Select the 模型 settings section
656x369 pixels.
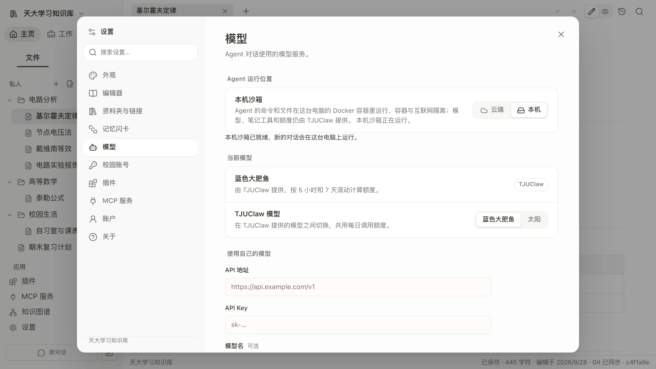coord(140,147)
